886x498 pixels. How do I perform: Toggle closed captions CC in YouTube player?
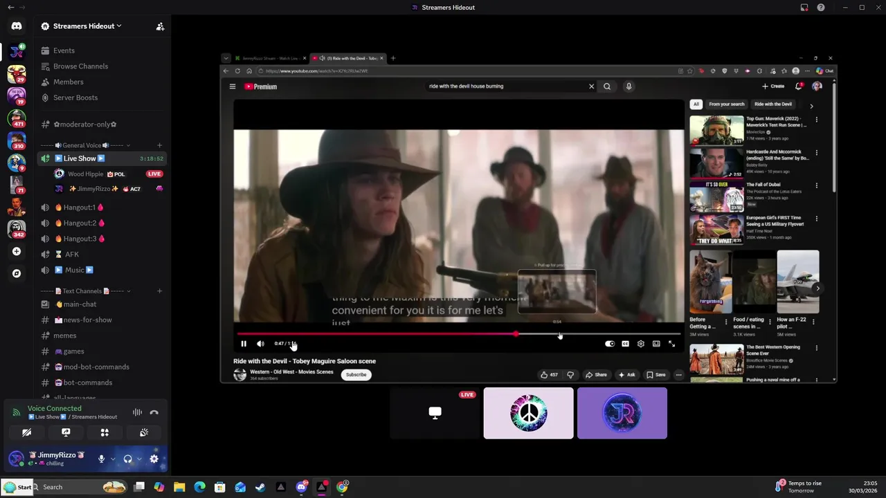click(625, 344)
